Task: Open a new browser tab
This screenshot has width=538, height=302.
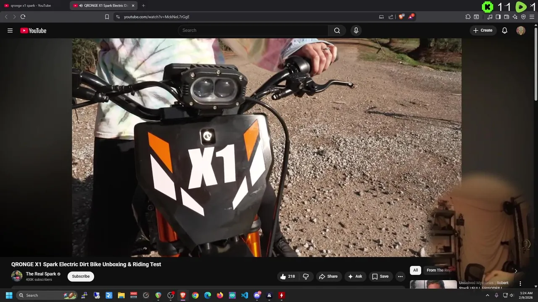Action: 143,5
